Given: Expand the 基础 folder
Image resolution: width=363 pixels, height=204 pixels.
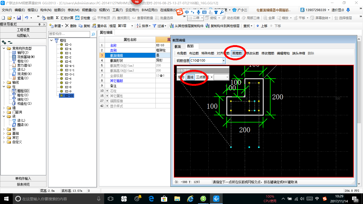Looking at the screenshot, I should coord(4,133).
